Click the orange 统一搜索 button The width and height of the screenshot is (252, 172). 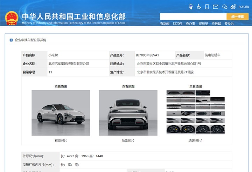click(x=238, y=16)
